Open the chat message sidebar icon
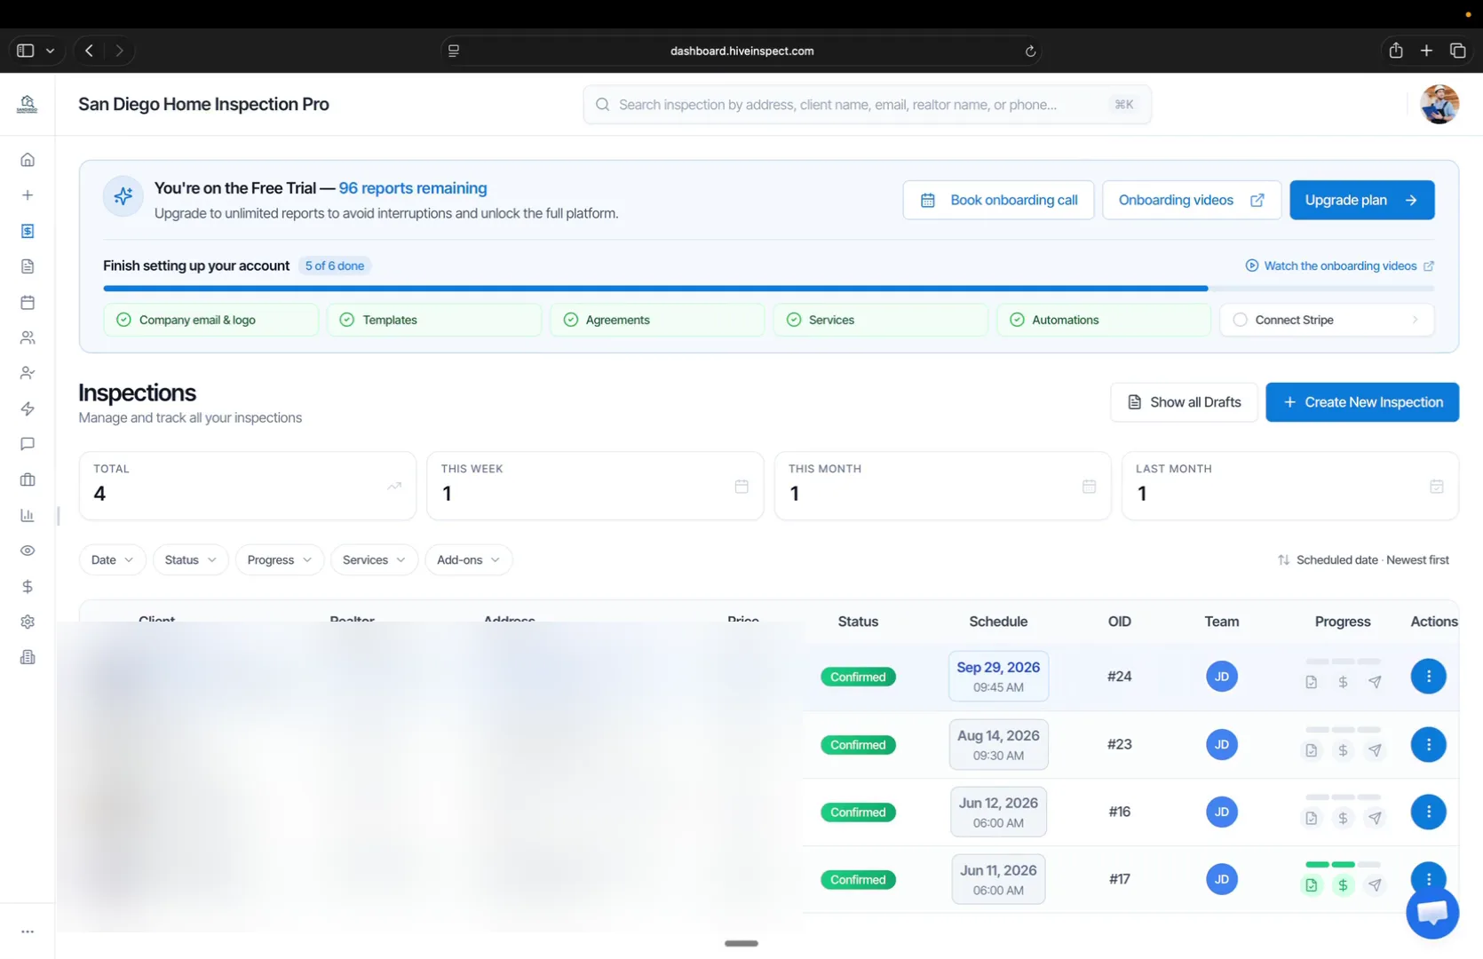This screenshot has height=959, width=1483. pyautogui.click(x=28, y=444)
